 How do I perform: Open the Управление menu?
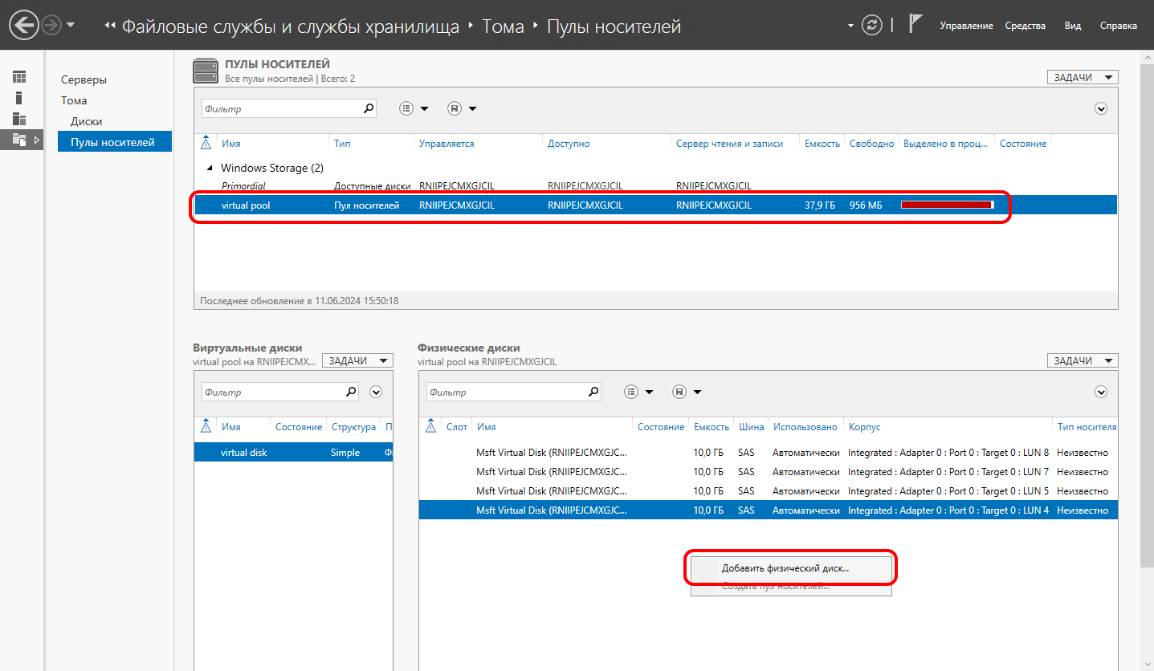coord(967,26)
